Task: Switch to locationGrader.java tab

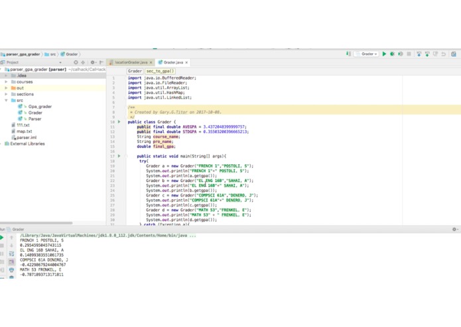Action: pos(131,62)
